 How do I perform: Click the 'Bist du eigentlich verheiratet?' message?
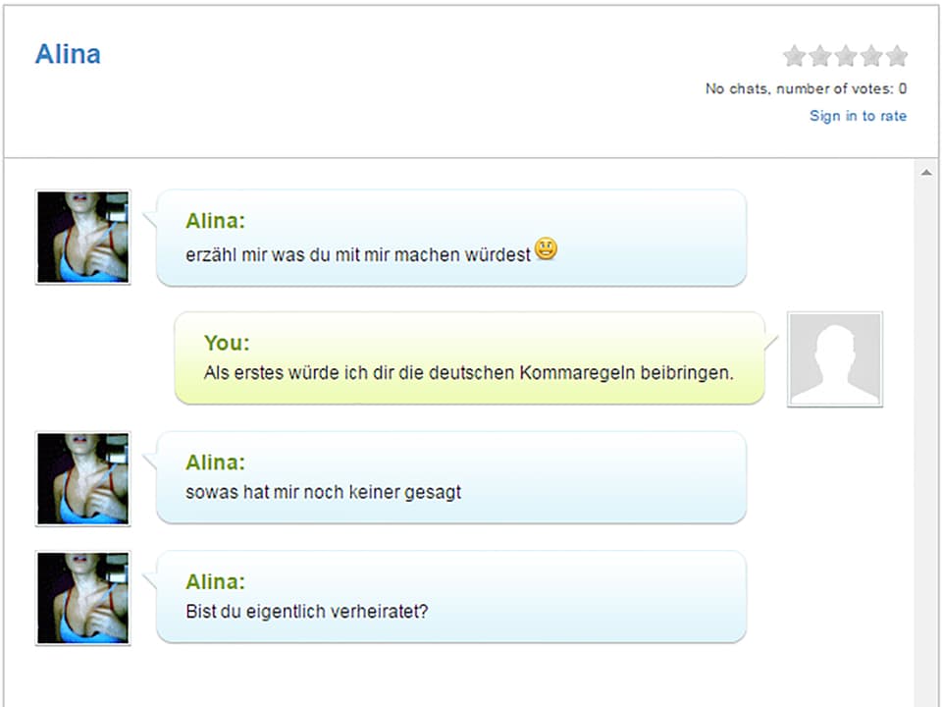[307, 611]
